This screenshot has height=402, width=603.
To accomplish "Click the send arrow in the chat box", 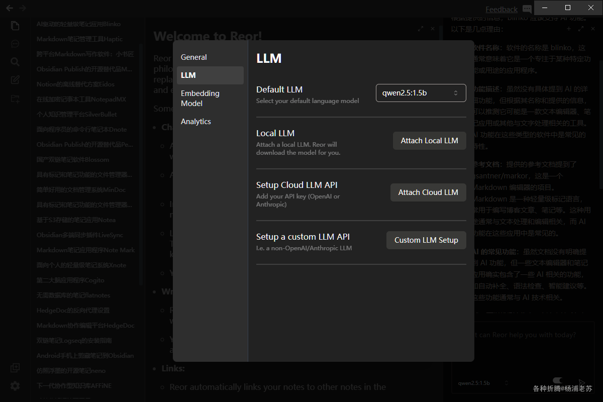I will point(582,382).
